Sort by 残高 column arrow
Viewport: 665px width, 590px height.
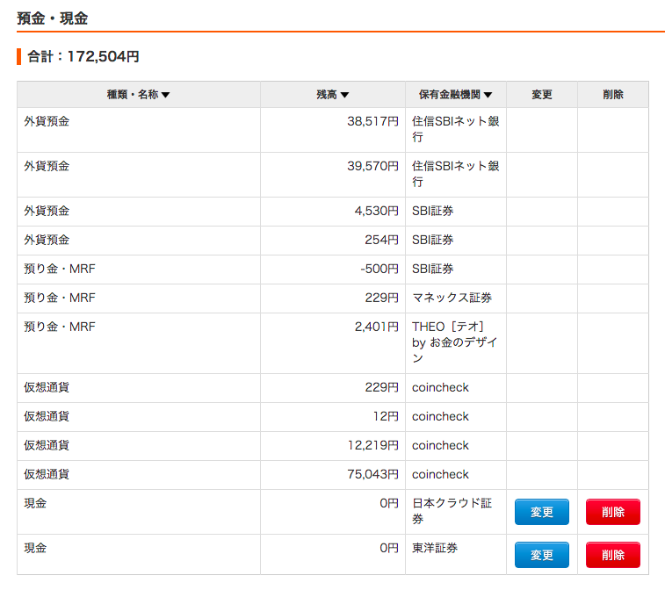(344, 95)
